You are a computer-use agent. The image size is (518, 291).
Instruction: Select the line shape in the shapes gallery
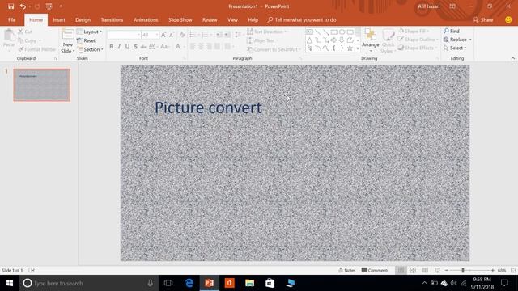pos(318,32)
